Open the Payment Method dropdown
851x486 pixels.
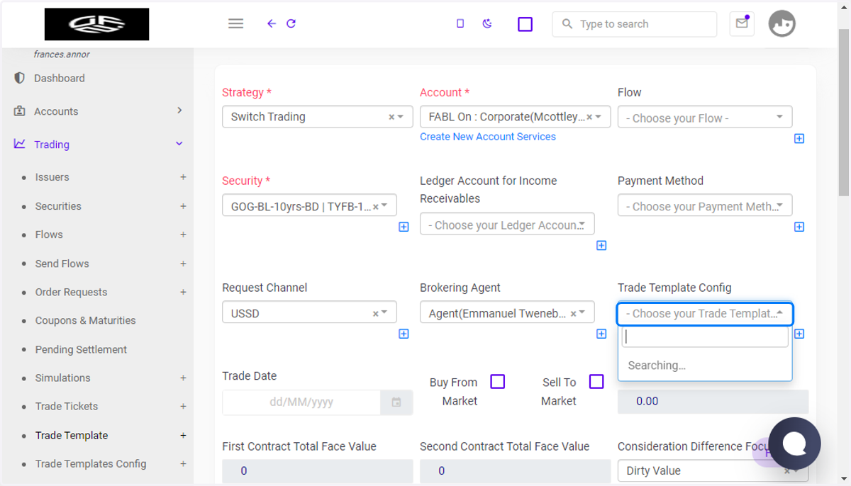click(705, 205)
